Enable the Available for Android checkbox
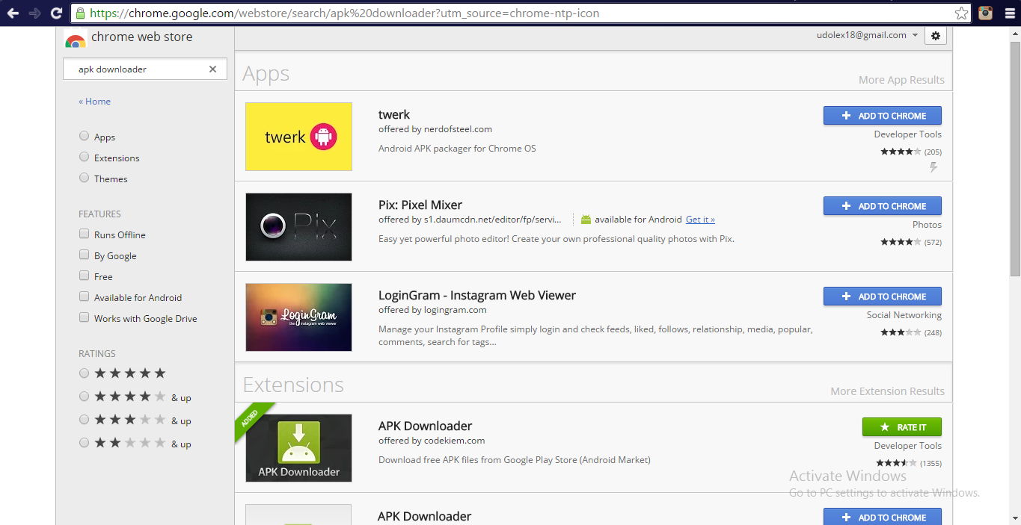 [x=84, y=296]
